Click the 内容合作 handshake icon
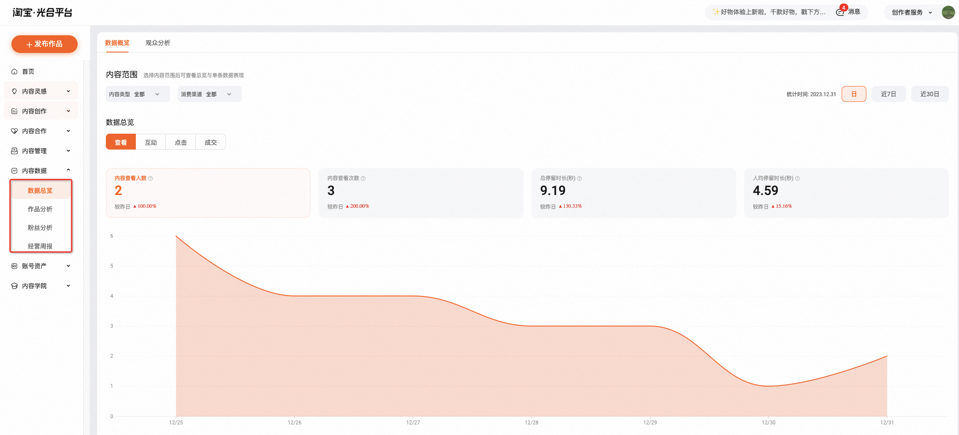959x435 pixels. 14,131
